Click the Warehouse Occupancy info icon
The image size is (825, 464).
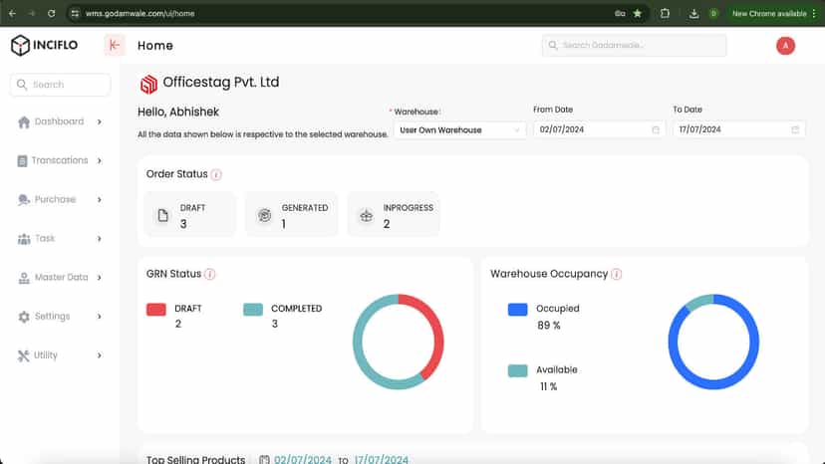tap(617, 274)
